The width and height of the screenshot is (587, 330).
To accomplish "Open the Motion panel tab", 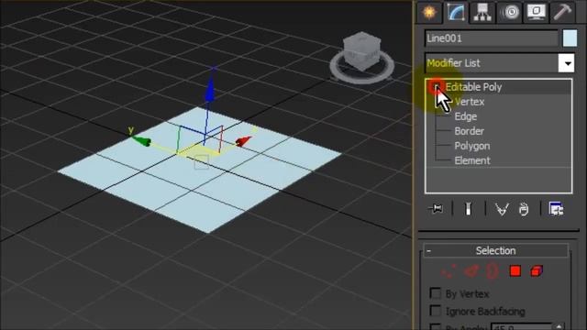I will (x=510, y=12).
